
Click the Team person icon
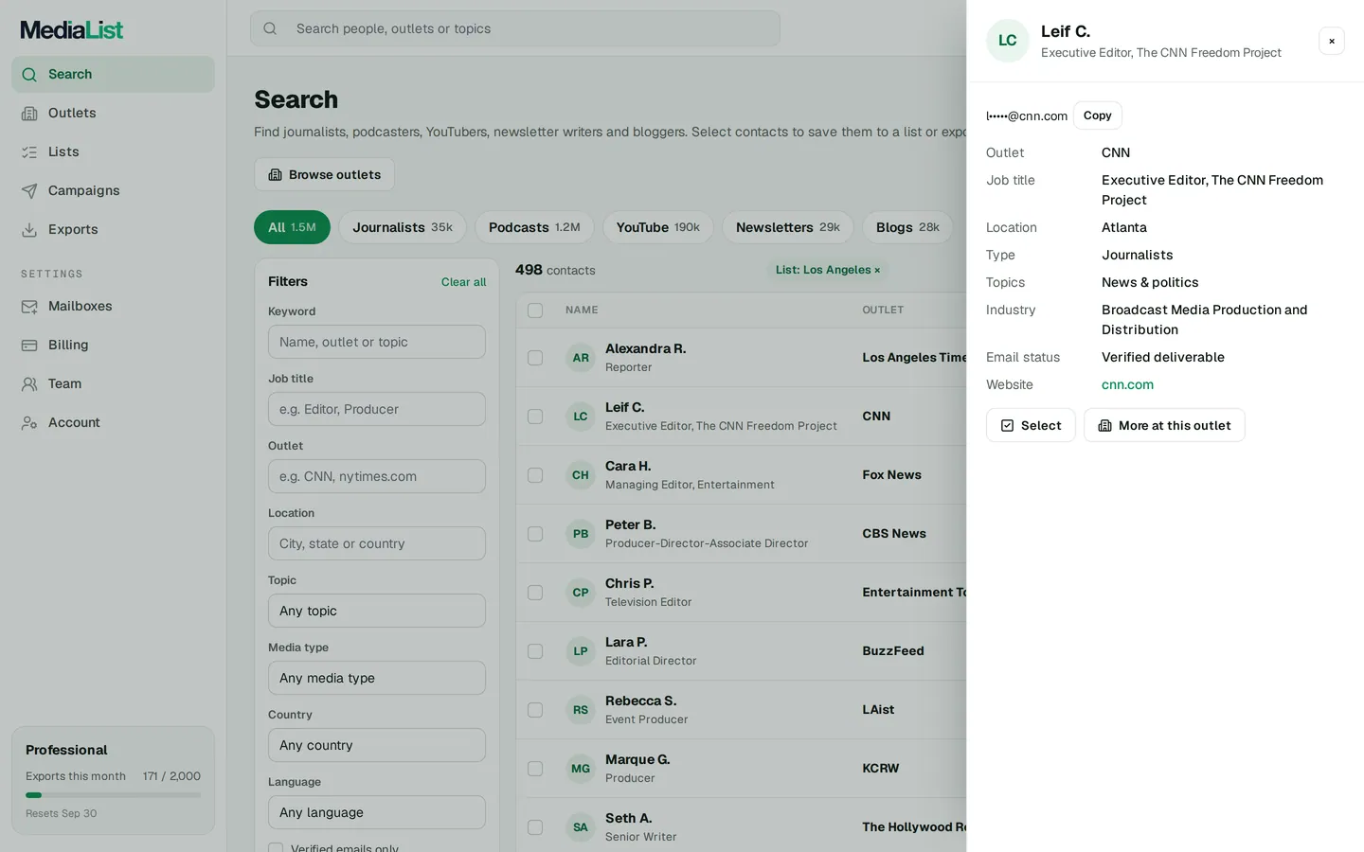pyautogui.click(x=29, y=384)
